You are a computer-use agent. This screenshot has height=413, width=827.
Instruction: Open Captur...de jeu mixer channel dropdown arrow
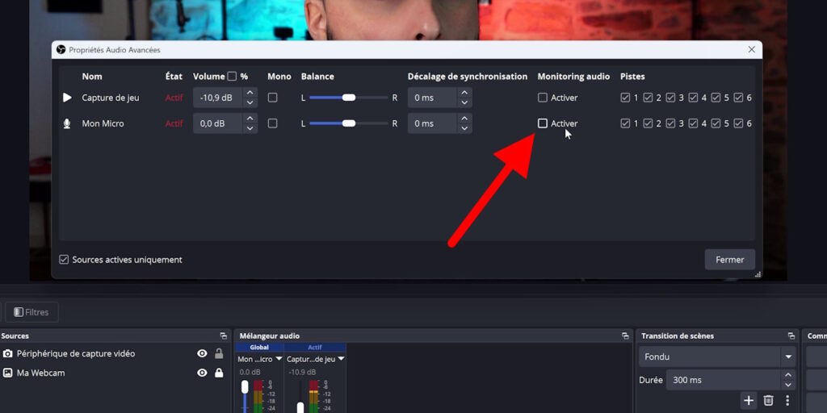342,359
